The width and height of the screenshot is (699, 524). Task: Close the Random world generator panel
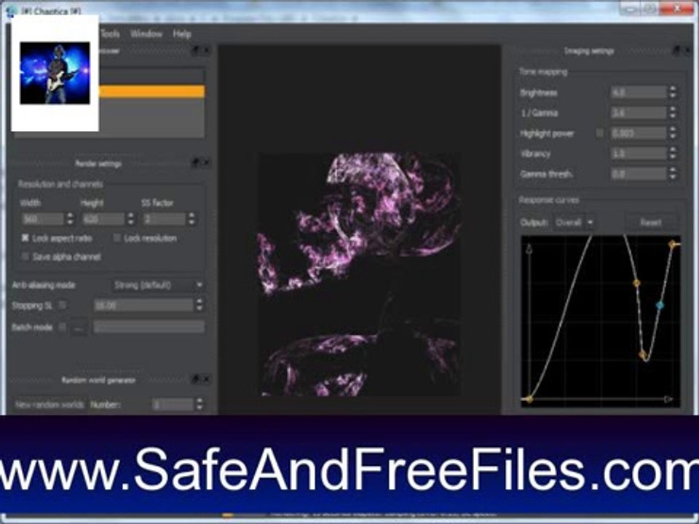(206, 380)
